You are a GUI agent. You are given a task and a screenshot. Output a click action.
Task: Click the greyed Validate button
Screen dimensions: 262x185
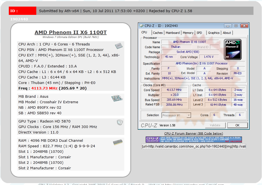pyautogui.click(x=215, y=125)
